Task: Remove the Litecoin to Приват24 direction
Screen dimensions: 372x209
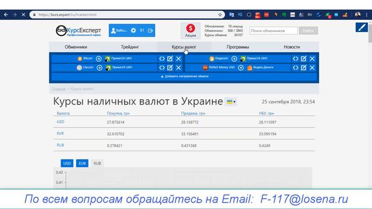Action: 178,68
